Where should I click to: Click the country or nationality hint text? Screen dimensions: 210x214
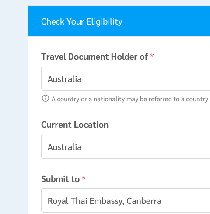(130, 99)
